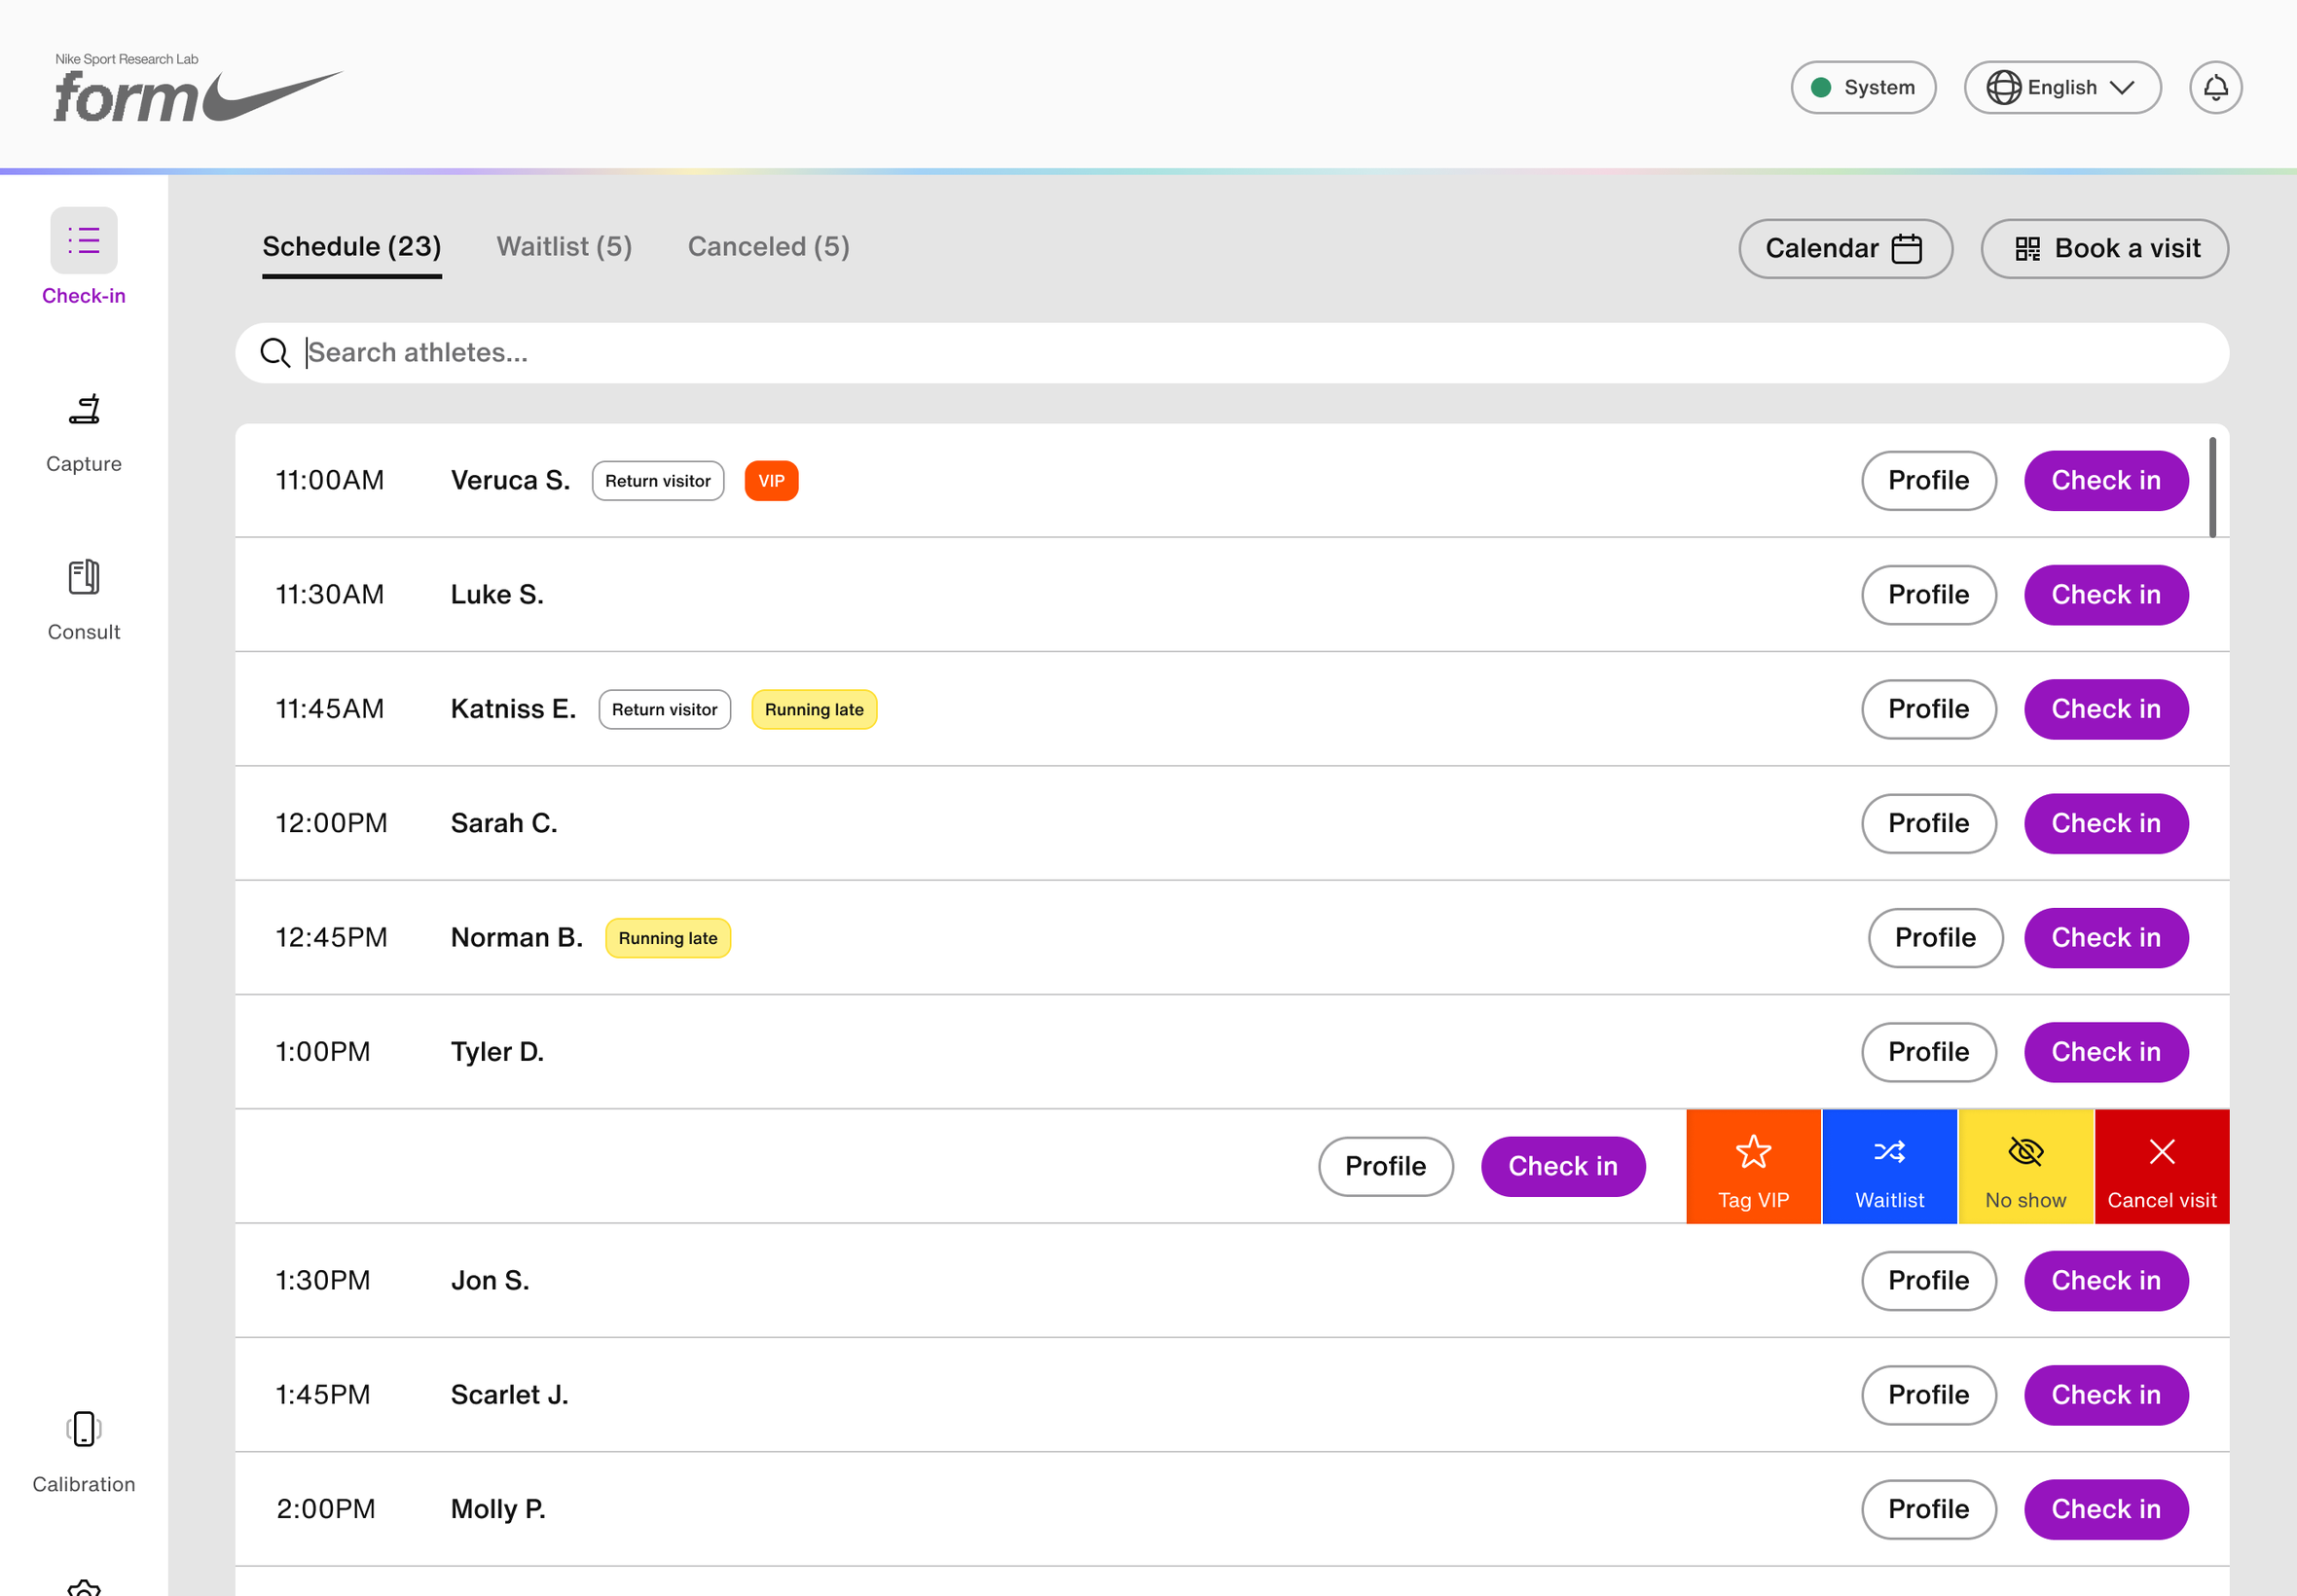Click the search magnifier icon
Viewport: 2297px width, 1596px height.
(x=275, y=353)
